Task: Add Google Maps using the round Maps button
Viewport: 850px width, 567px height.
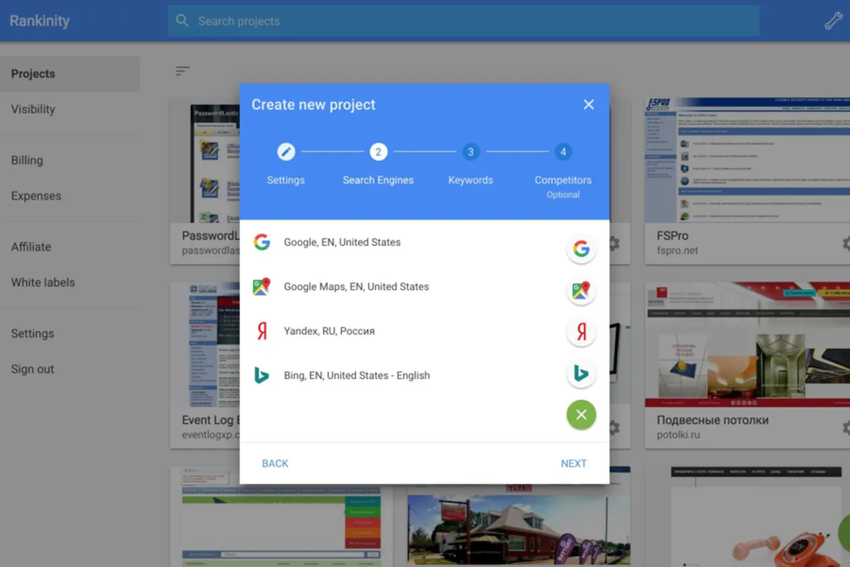Action: click(x=582, y=291)
